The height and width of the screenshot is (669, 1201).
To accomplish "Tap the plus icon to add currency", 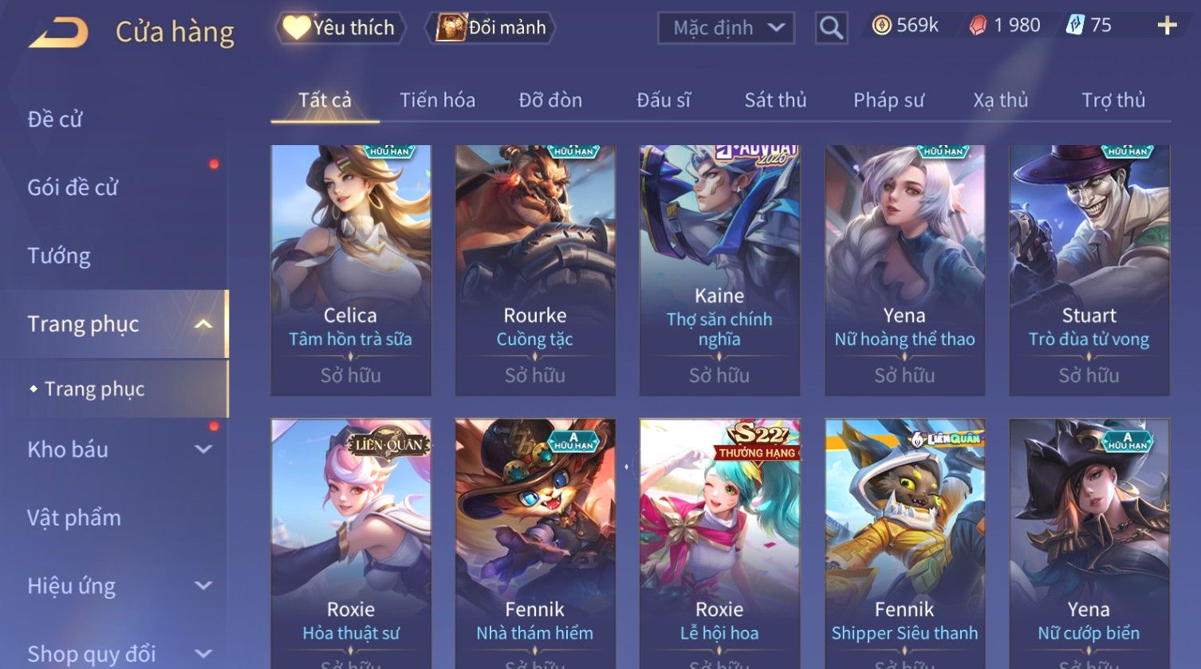I will (1167, 26).
